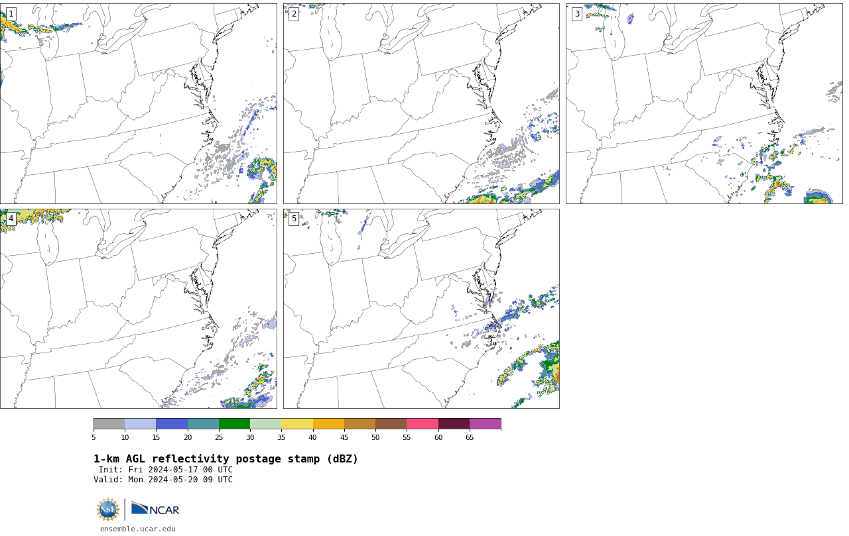Click the brown 50-55 dBZ swatch
This screenshot has height=536, width=849.
coord(391,424)
